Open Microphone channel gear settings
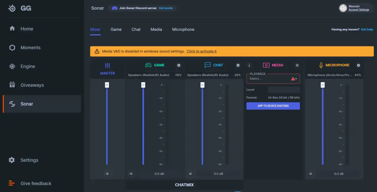 coord(358,65)
